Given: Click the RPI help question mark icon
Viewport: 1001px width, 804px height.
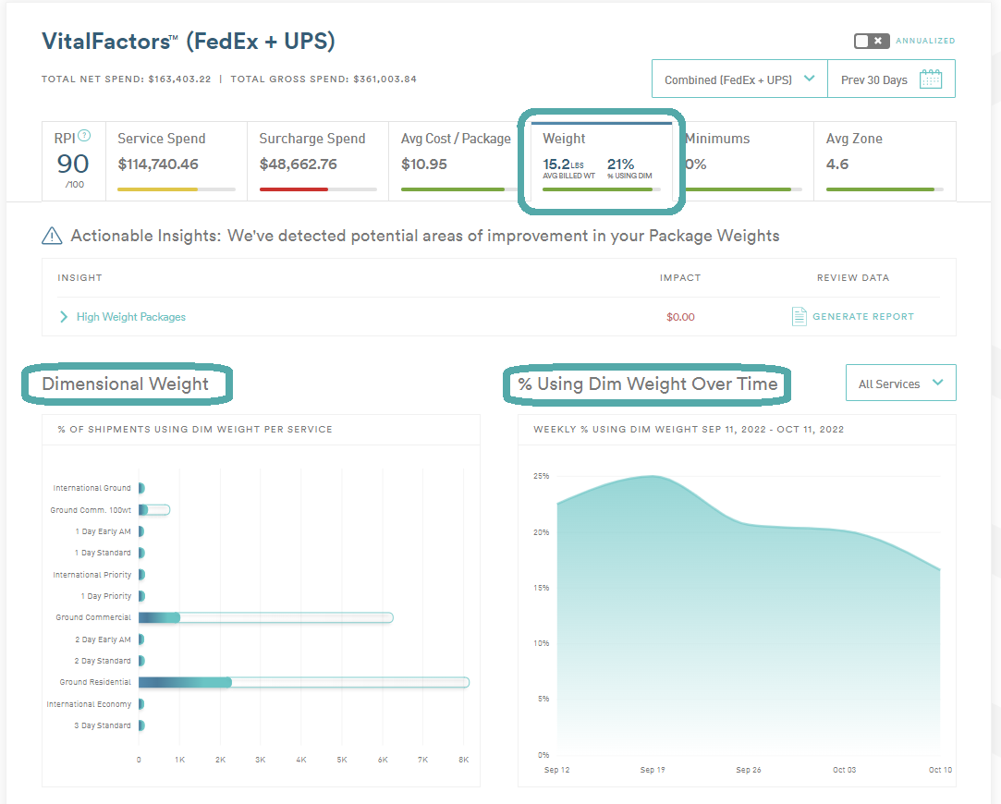Looking at the screenshot, I should (x=84, y=135).
